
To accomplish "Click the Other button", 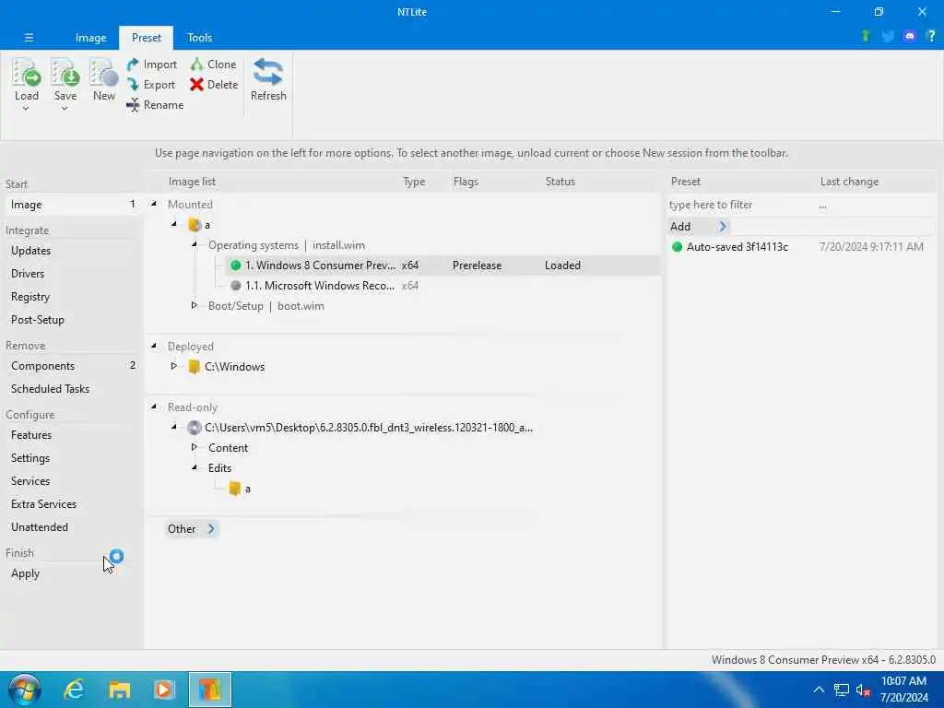I will [191, 528].
